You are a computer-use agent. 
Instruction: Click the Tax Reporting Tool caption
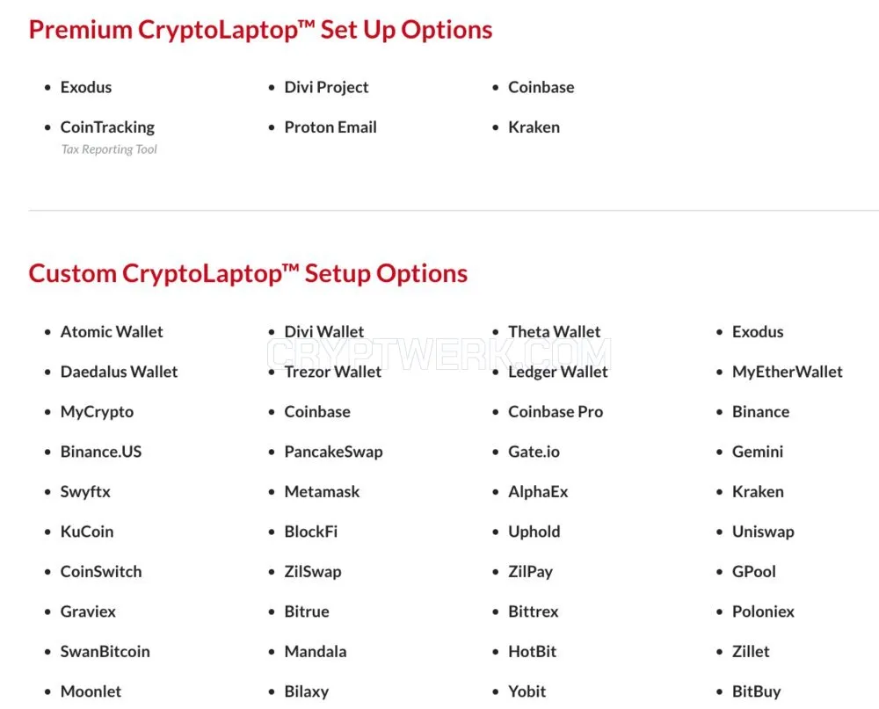pyautogui.click(x=109, y=149)
